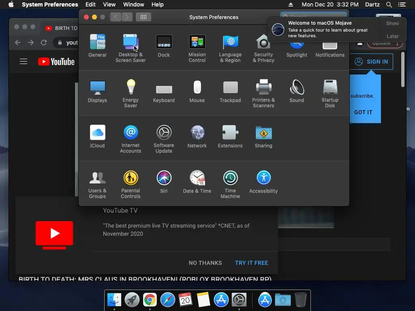Open Spotlight search in the menu bar
Screen dimensions: 415x311
pos(389,4)
